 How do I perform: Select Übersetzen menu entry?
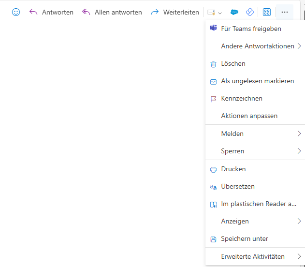255,186
